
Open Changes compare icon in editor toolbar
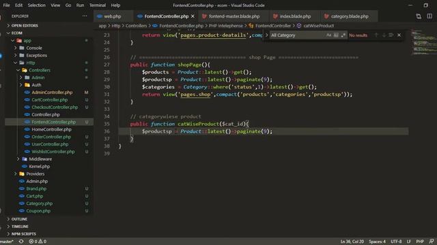coord(419,16)
